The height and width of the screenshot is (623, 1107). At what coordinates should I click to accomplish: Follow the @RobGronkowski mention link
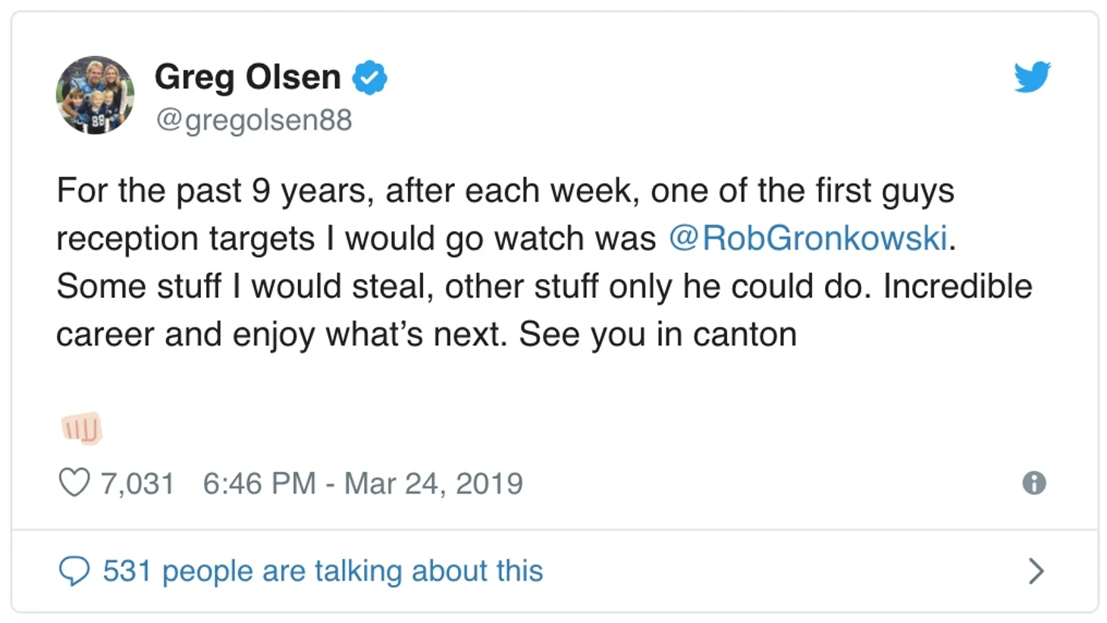pyautogui.click(x=808, y=238)
